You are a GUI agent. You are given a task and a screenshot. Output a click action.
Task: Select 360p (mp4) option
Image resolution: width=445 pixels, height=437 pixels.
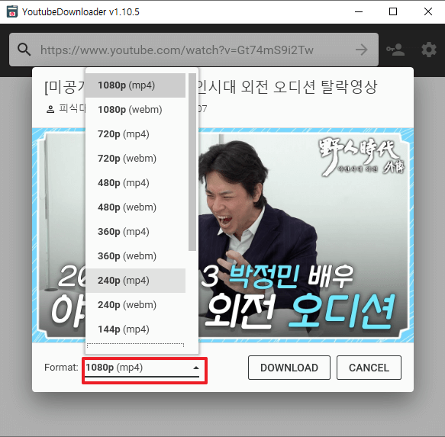coord(135,232)
